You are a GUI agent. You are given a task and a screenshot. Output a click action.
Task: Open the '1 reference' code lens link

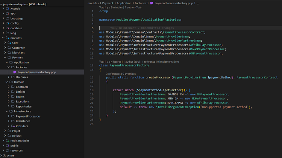click(149, 62)
